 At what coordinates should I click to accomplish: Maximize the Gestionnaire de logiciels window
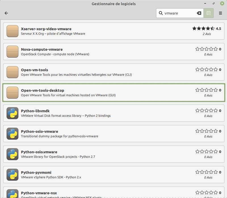[214, 3]
